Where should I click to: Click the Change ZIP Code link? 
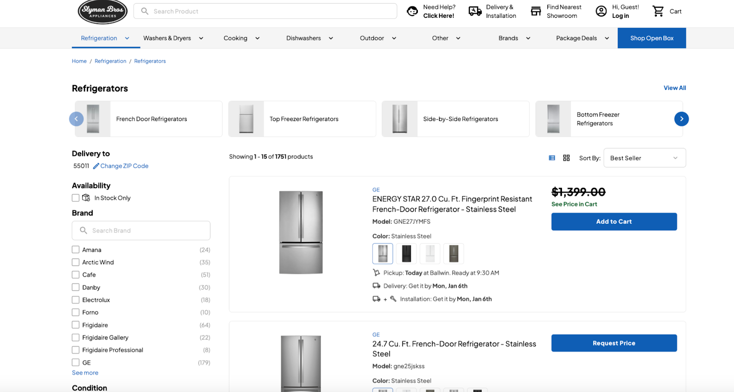(124, 166)
